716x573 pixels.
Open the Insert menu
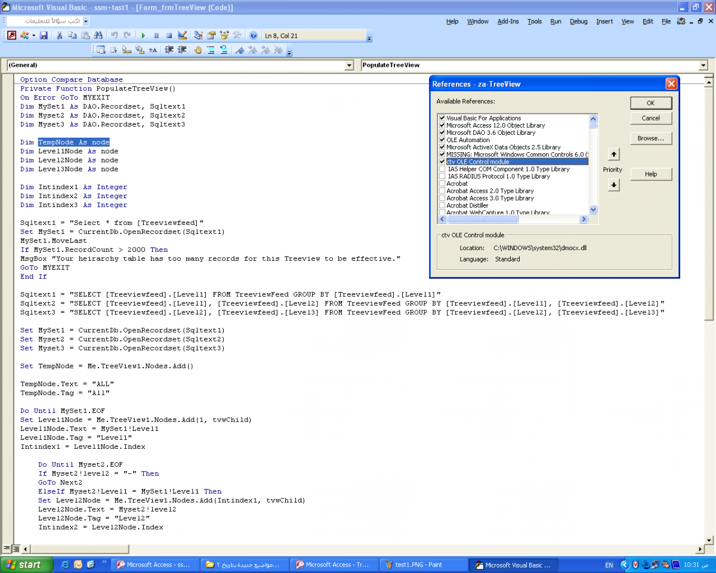[604, 21]
